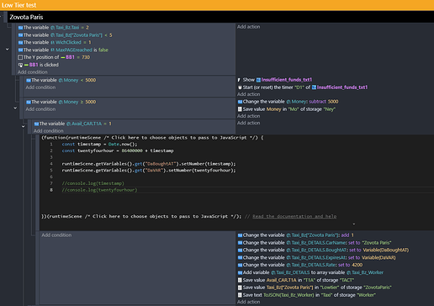
Task: Click the text object icon in the Show action
Action: point(258,80)
